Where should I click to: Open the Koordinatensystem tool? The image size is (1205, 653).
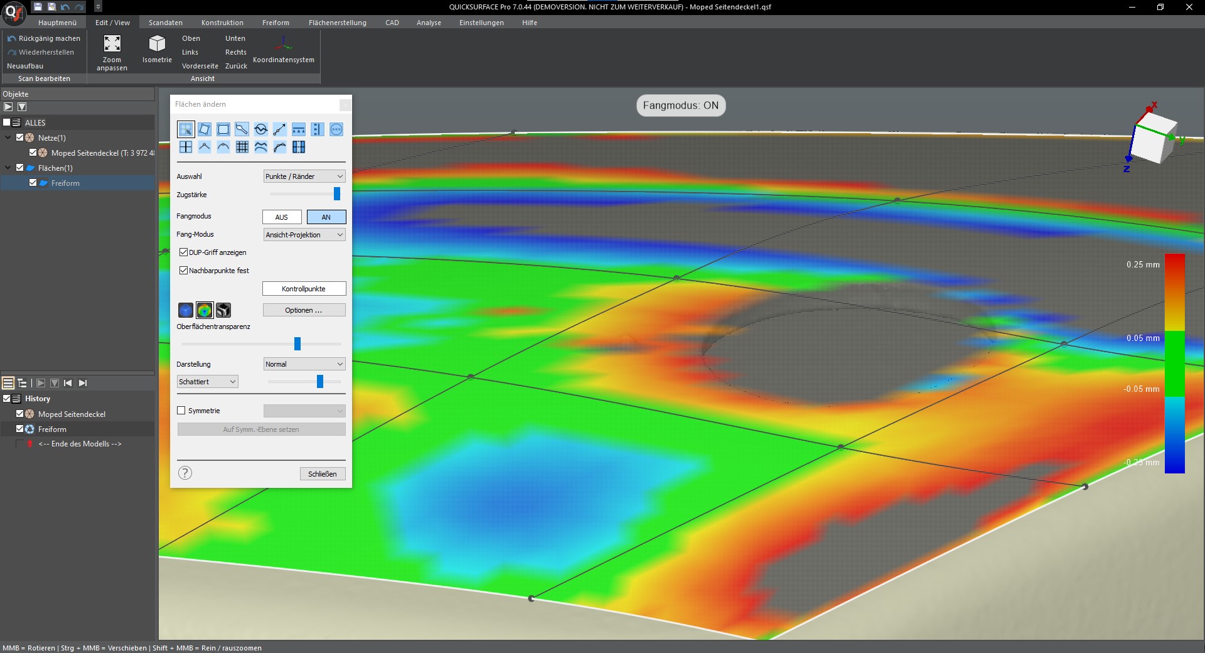284,45
